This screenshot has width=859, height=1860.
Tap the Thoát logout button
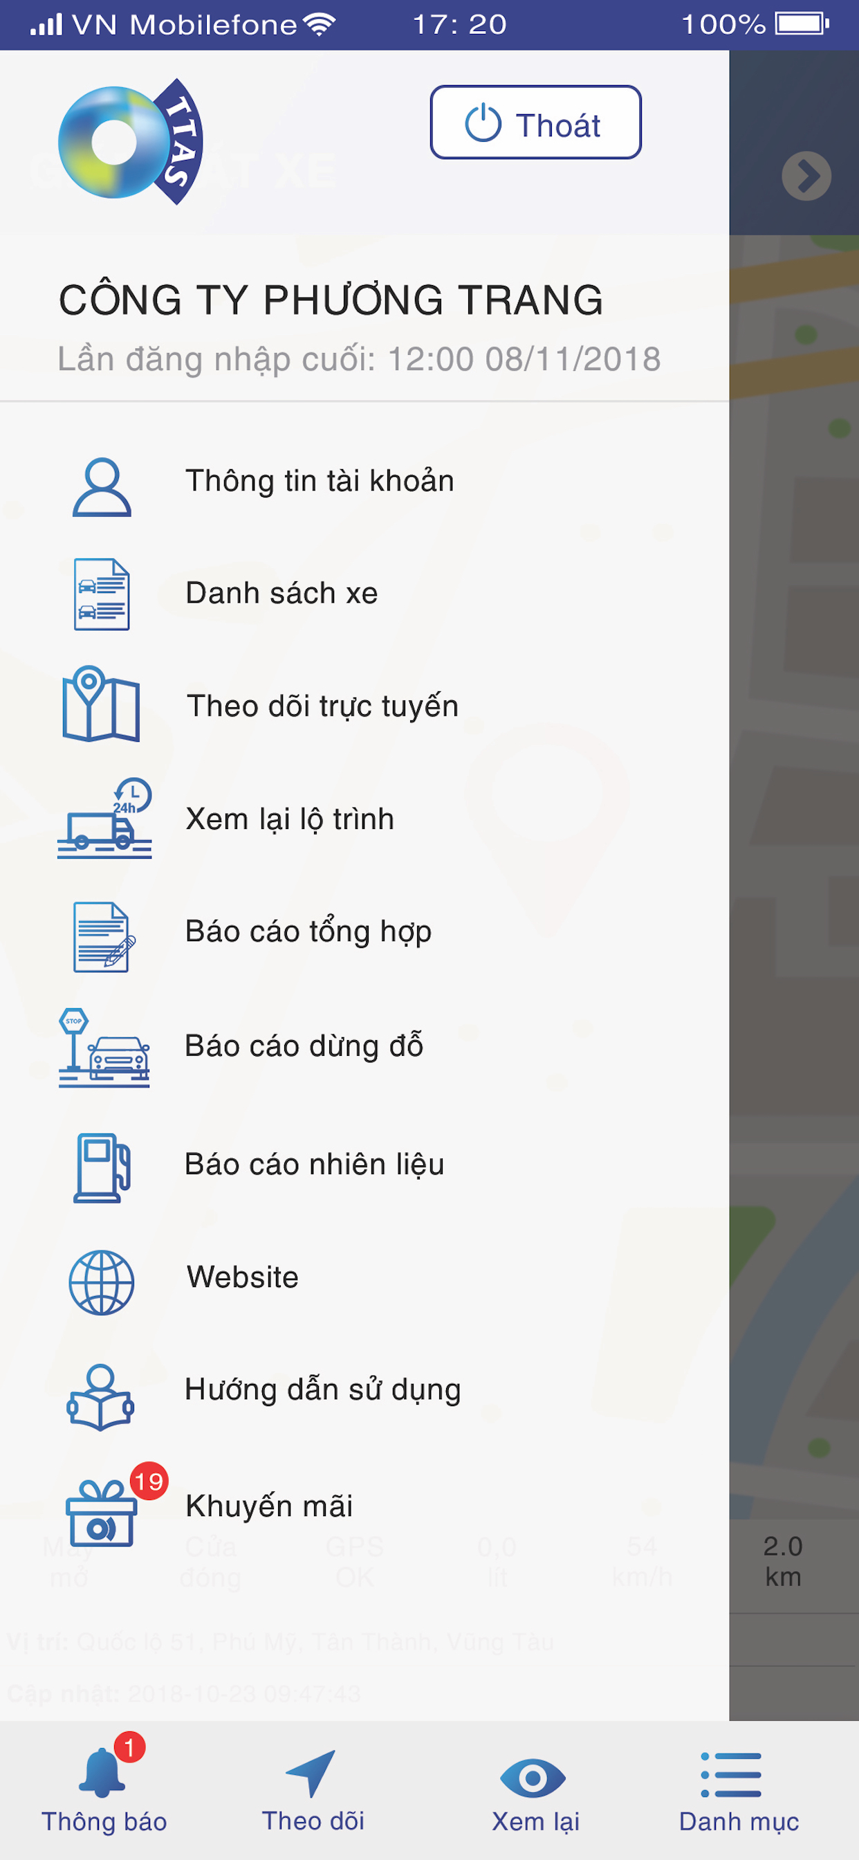coord(535,122)
